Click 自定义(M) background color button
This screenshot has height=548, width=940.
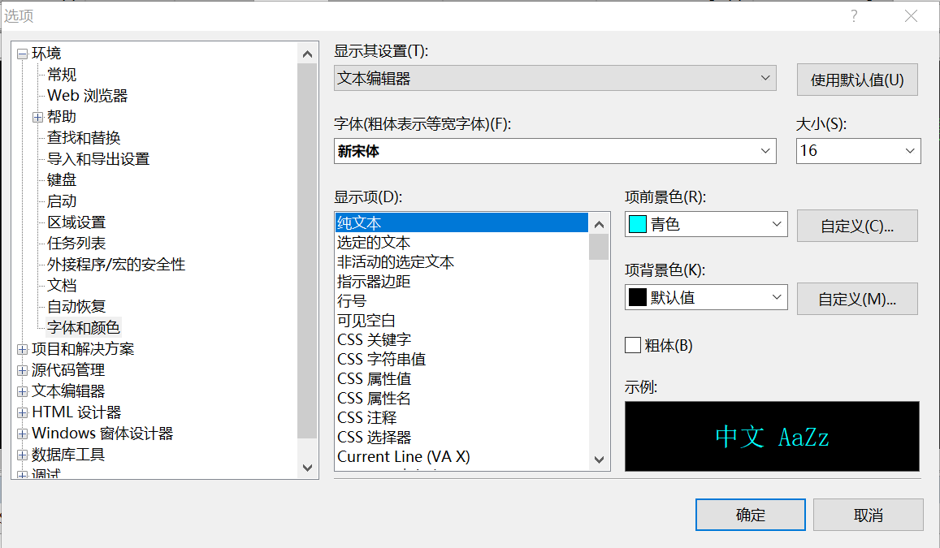[x=857, y=300]
